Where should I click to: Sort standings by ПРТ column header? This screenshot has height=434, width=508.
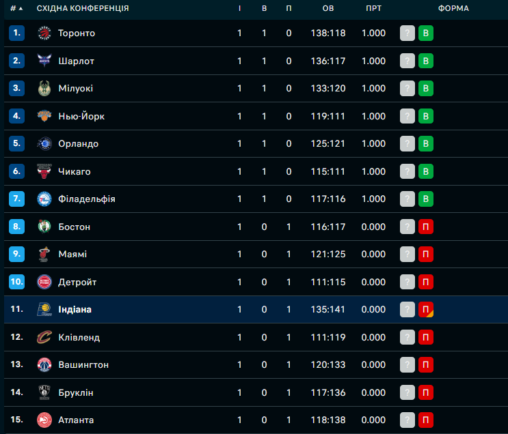click(x=373, y=8)
